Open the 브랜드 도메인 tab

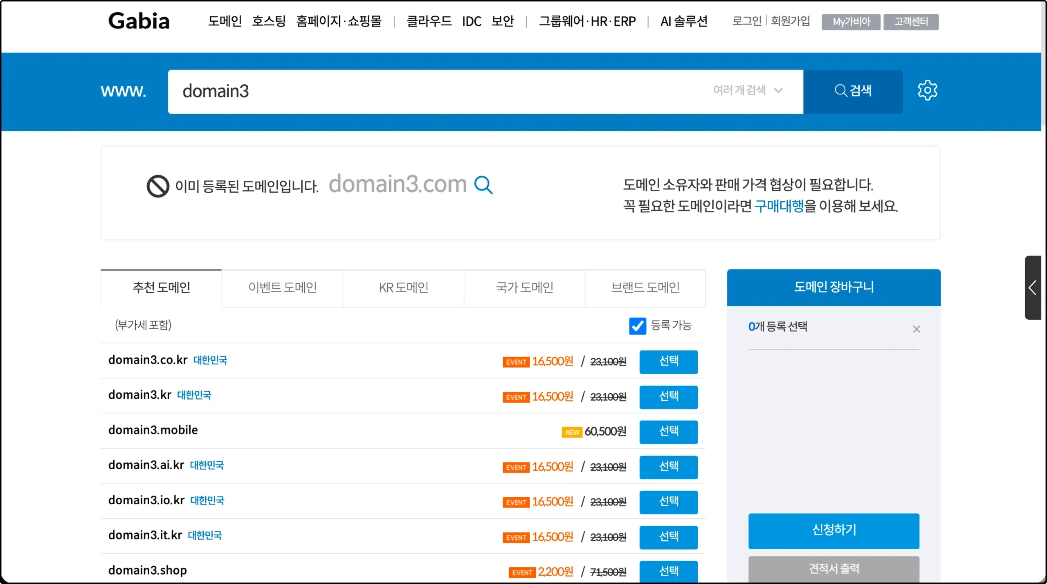645,288
